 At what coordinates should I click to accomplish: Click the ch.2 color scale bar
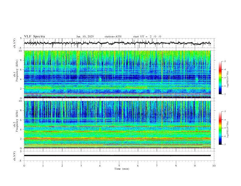click(x=220, y=128)
